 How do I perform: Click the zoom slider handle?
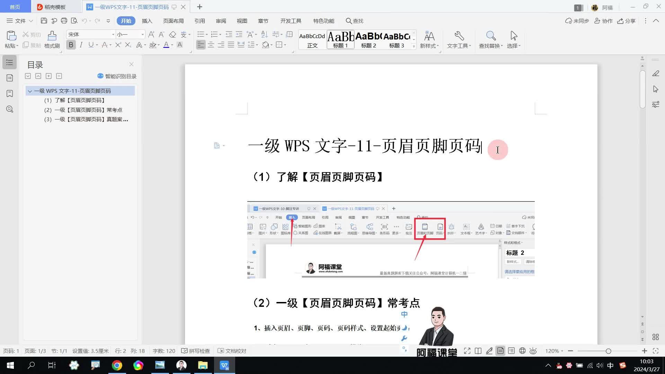coord(608,351)
